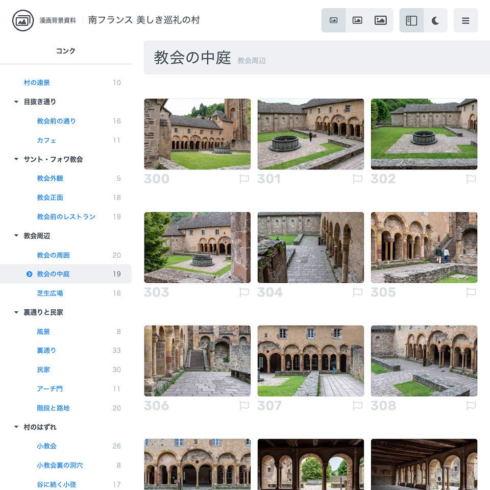Click the 教会周辺 breadcrumb subtitle

click(x=252, y=61)
